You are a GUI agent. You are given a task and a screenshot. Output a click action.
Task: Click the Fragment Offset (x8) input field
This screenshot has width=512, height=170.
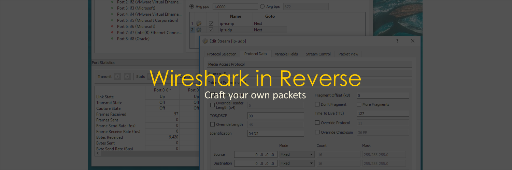pos(383,95)
